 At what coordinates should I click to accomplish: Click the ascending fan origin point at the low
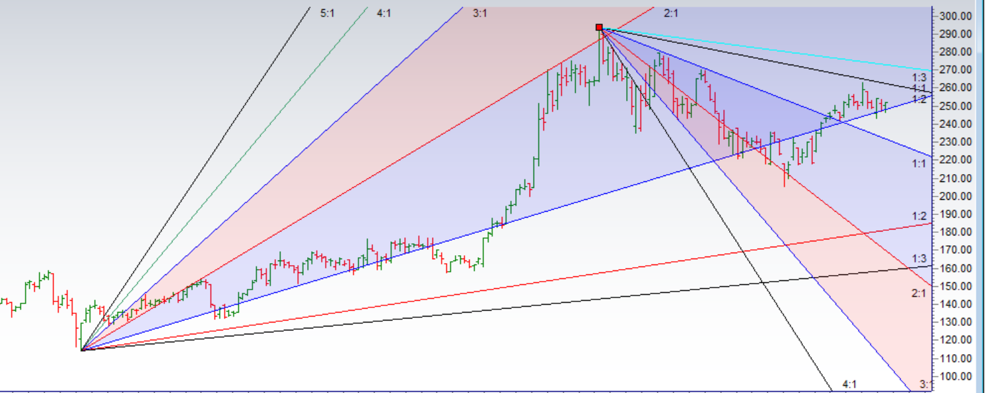82,349
